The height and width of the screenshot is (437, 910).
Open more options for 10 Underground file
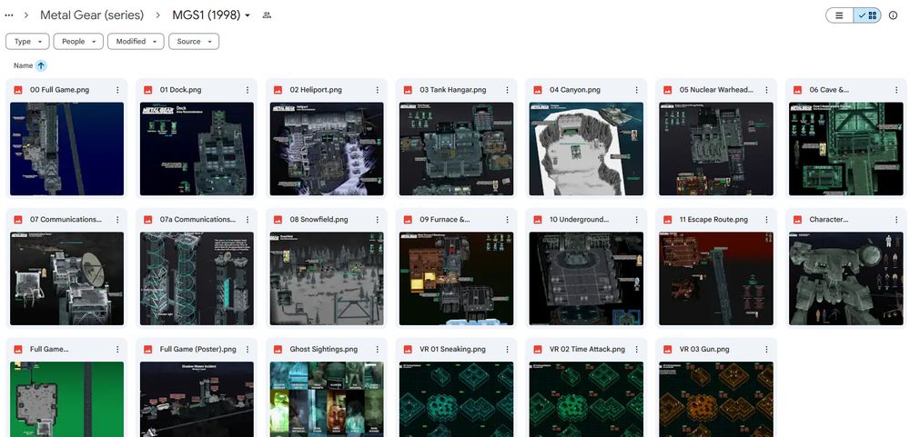coord(637,220)
